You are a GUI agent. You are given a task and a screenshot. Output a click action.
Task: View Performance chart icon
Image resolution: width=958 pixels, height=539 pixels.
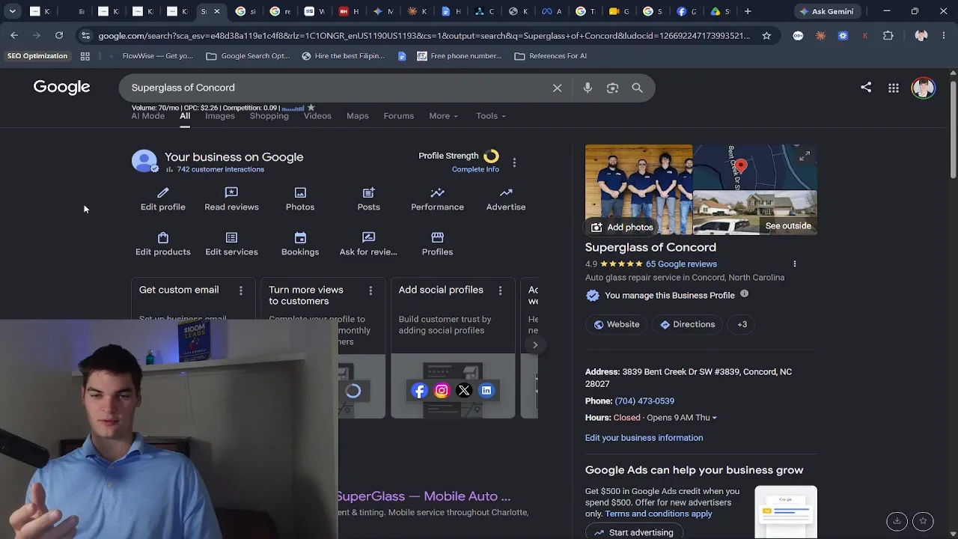[437, 193]
